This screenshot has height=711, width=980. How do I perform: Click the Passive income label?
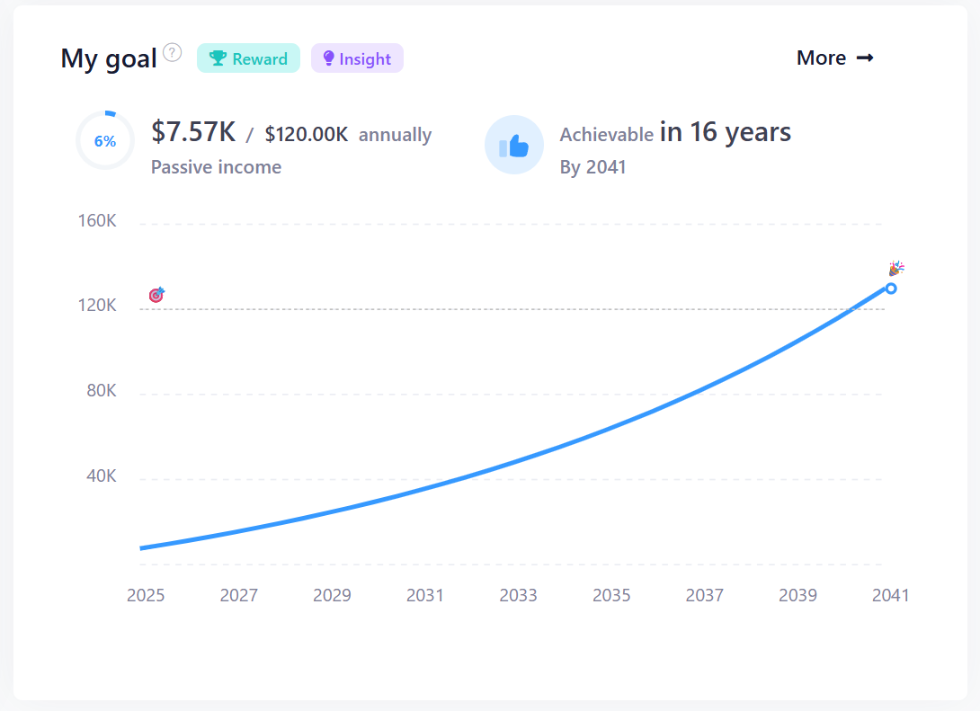(x=216, y=167)
